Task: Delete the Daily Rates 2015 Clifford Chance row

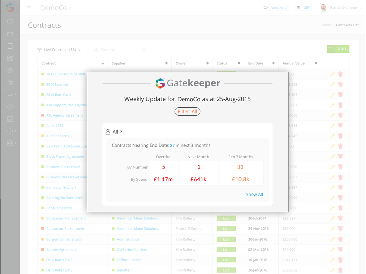Action: coord(341,260)
